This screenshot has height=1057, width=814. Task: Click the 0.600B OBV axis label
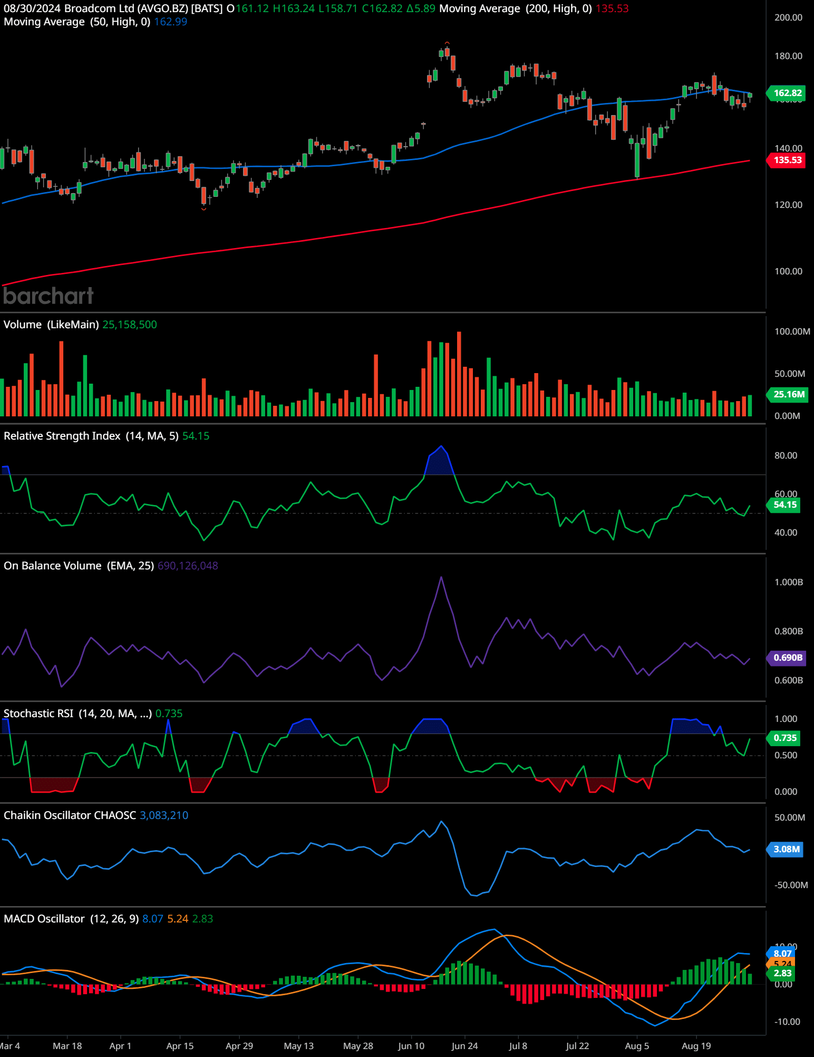pos(789,680)
